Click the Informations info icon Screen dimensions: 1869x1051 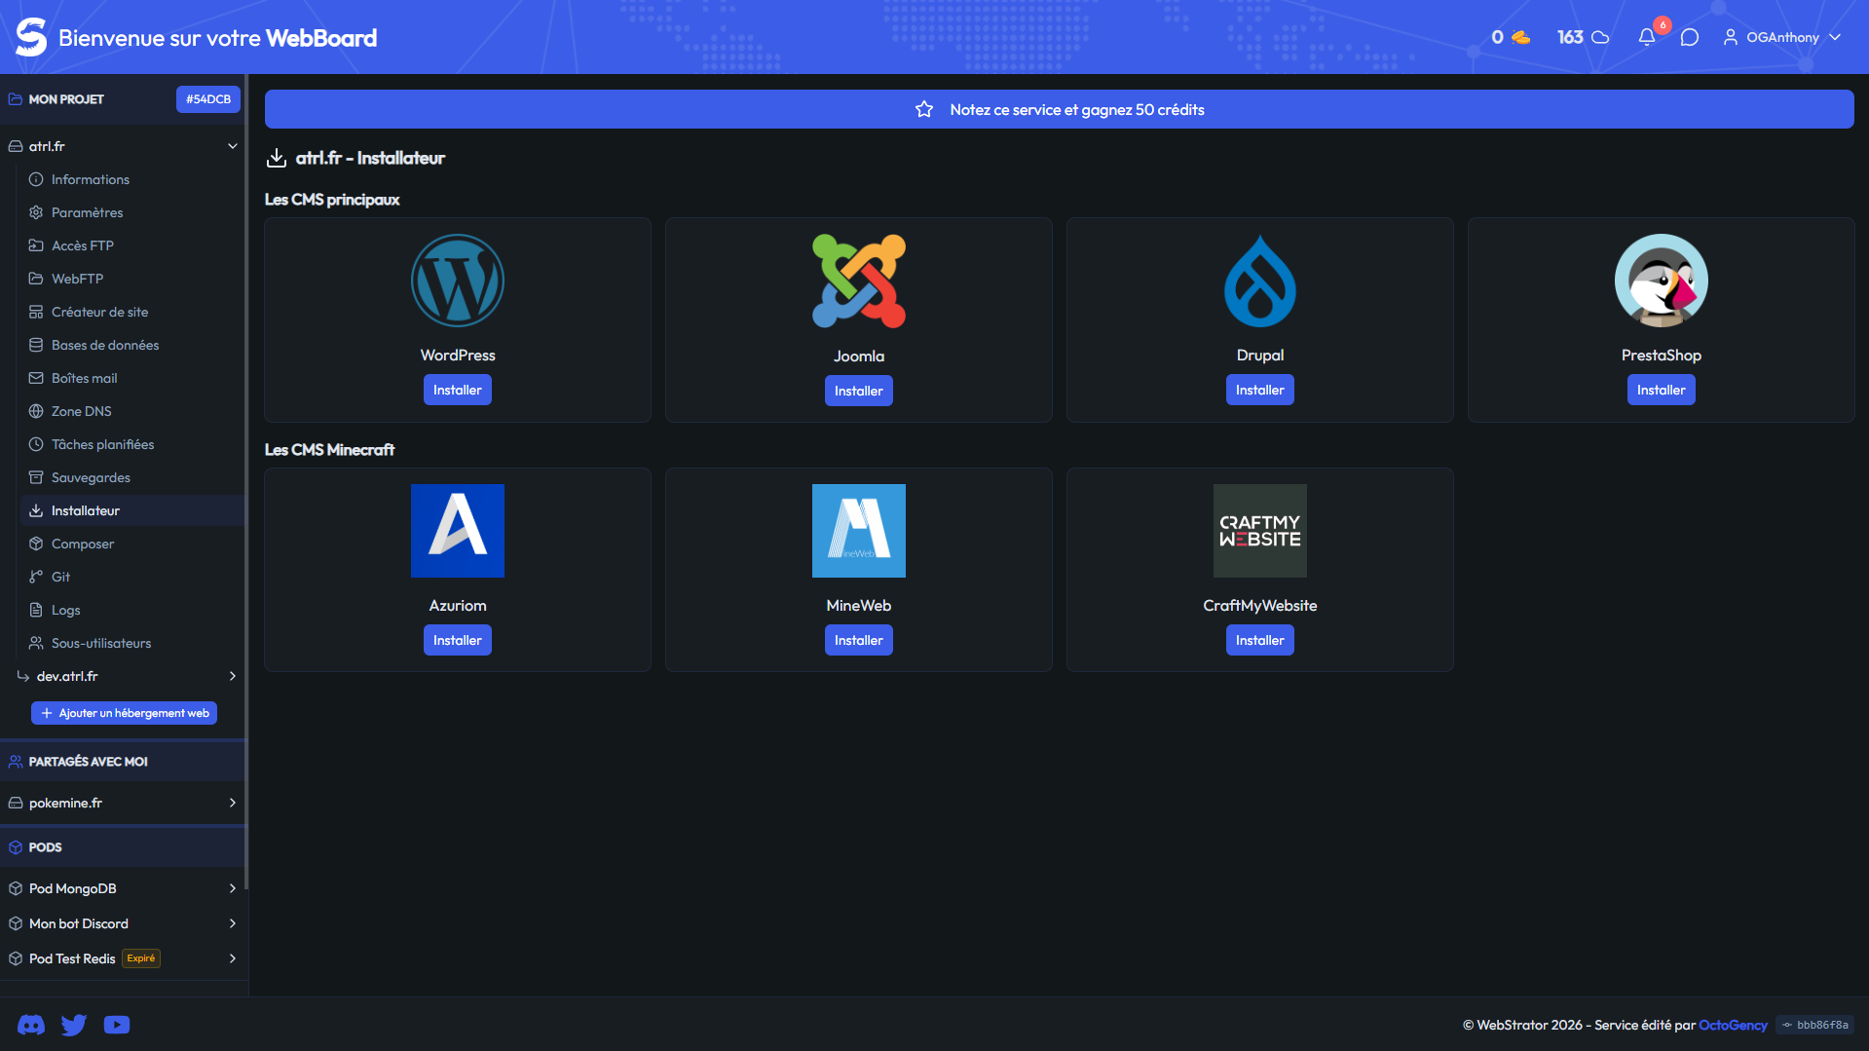36,179
